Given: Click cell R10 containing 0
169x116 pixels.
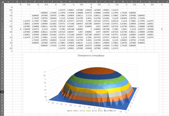Looking at the screenshot, I should pos(158,29).
